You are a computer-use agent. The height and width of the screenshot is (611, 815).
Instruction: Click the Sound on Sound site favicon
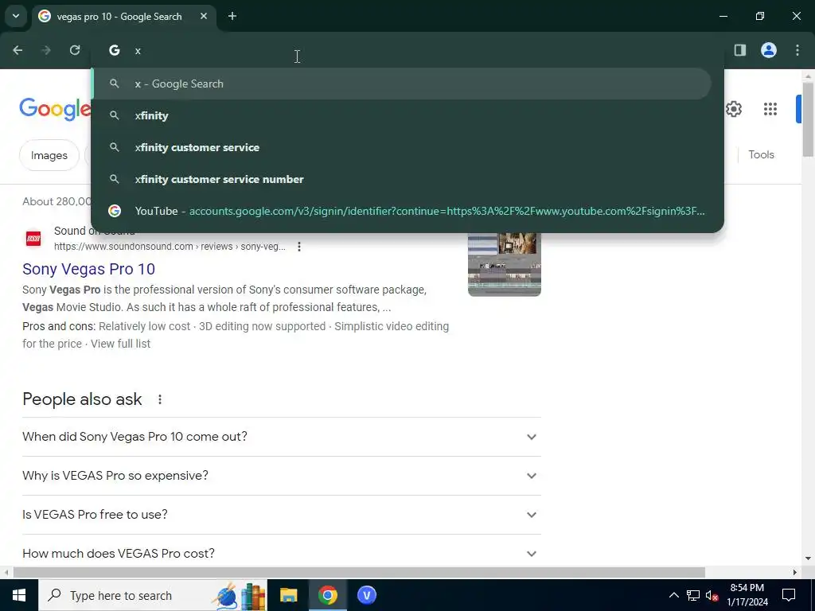(33, 239)
